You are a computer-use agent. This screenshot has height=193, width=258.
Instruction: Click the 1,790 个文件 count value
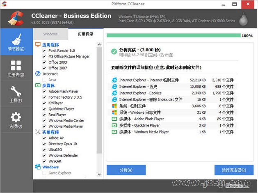tap(223, 93)
